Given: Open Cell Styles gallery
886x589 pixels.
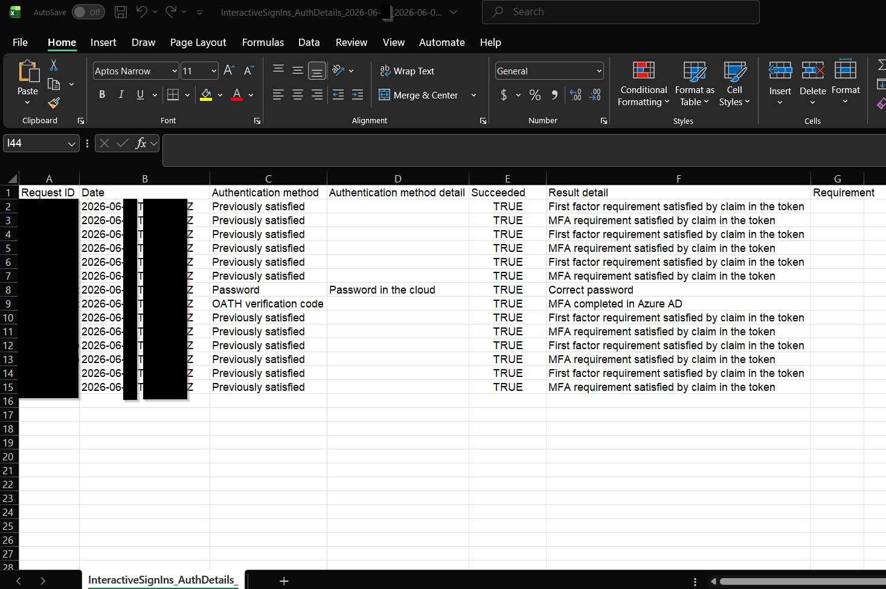Looking at the screenshot, I should click(x=734, y=84).
